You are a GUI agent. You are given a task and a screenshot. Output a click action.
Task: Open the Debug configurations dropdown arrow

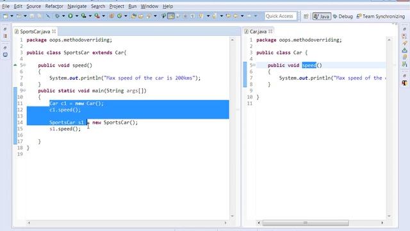tap(63, 16)
